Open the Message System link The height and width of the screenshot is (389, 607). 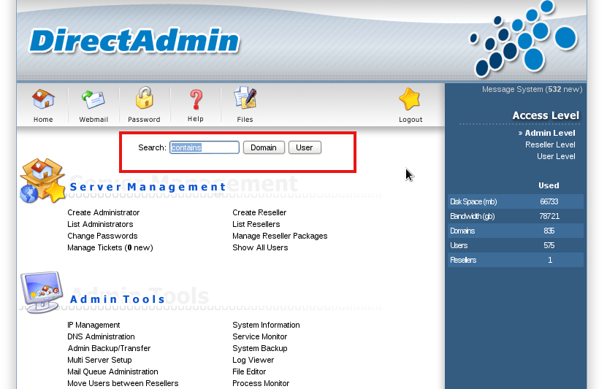[532, 89]
